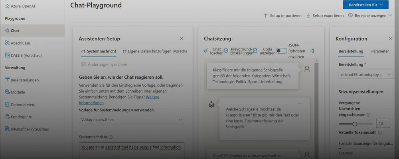
Task: Open Playground-Einstellungen
Action: click(x=239, y=51)
